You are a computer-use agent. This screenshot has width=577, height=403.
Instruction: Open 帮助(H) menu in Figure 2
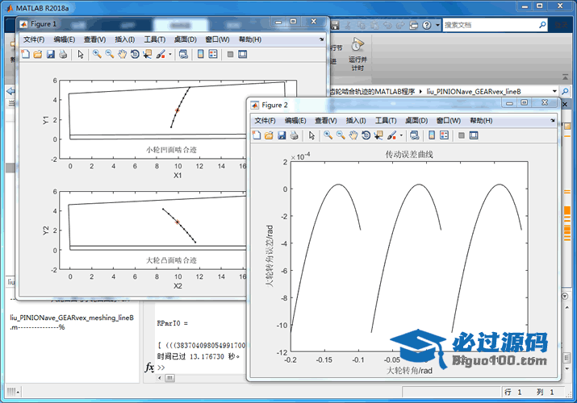(x=481, y=120)
